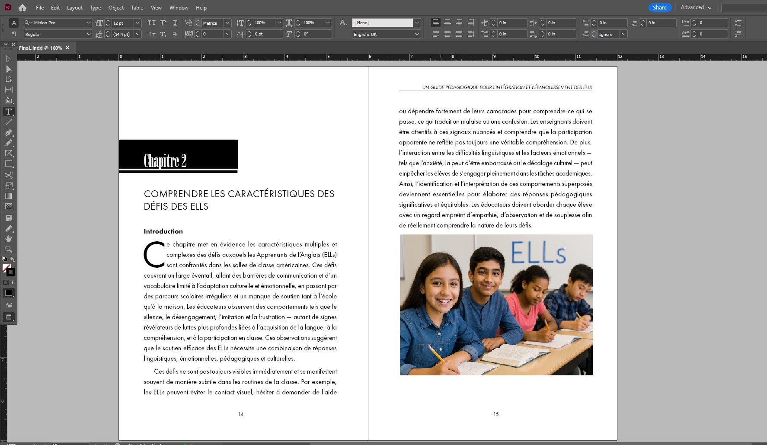Image resolution: width=767 pixels, height=445 pixels.
Task: Select the Rectangle Frame tool
Action: (9, 154)
